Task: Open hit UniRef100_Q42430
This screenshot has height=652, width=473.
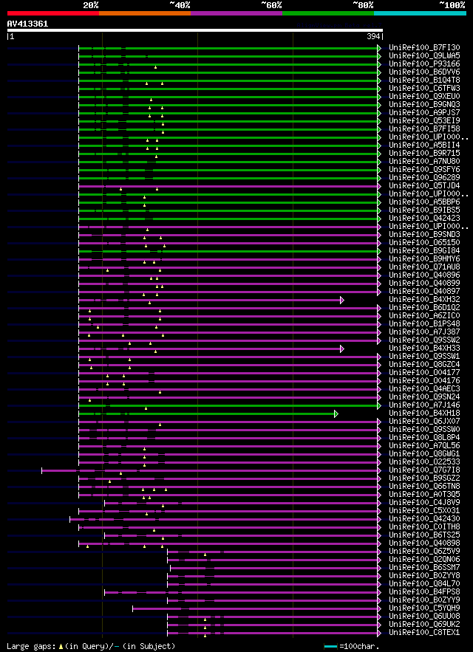Action: point(424,518)
